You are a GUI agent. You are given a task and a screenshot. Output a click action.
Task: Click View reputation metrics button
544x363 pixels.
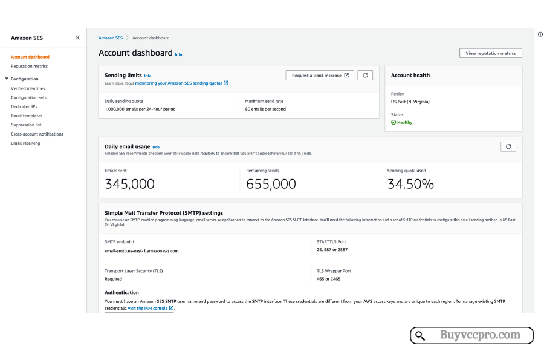point(491,53)
